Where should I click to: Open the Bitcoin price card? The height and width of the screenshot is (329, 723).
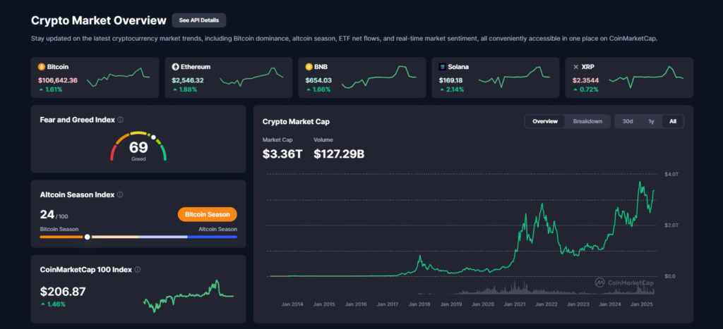click(95, 77)
